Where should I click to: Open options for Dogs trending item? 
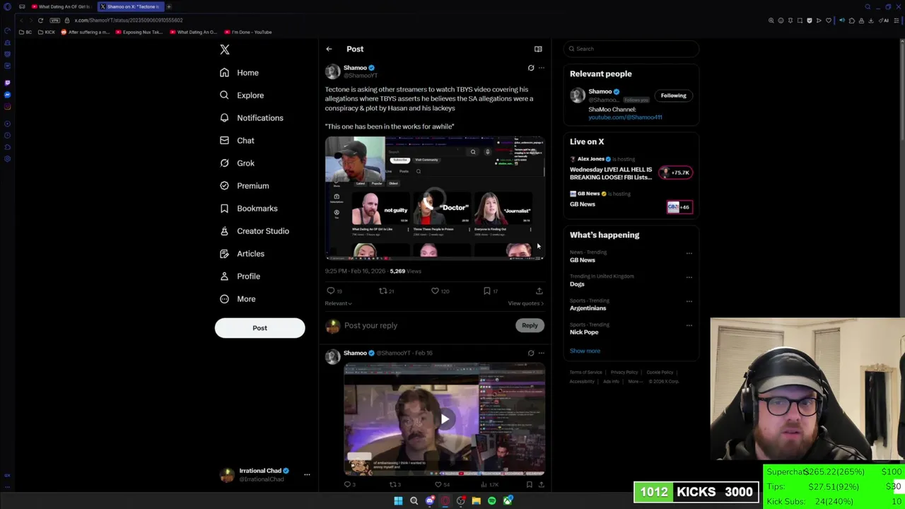[689, 277]
